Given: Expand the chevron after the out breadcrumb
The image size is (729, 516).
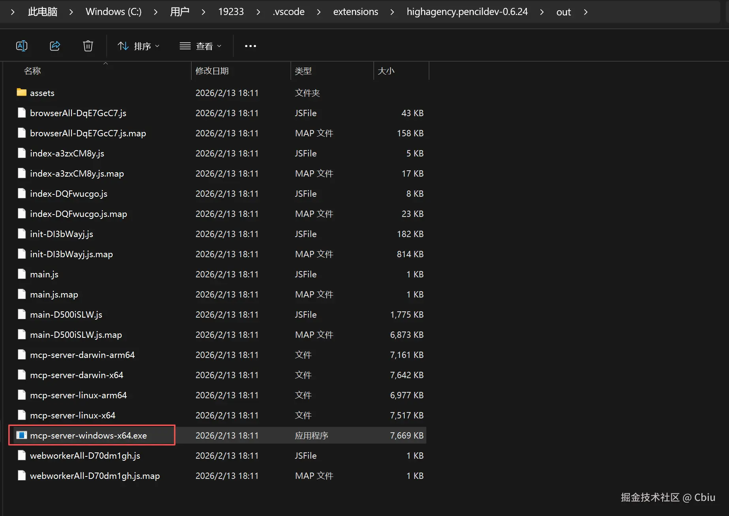Looking at the screenshot, I should (x=586, y=12).
